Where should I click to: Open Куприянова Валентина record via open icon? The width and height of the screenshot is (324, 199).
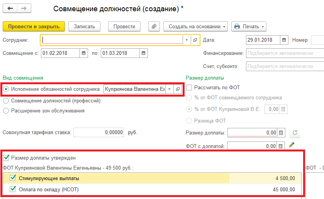pos(178,89)
